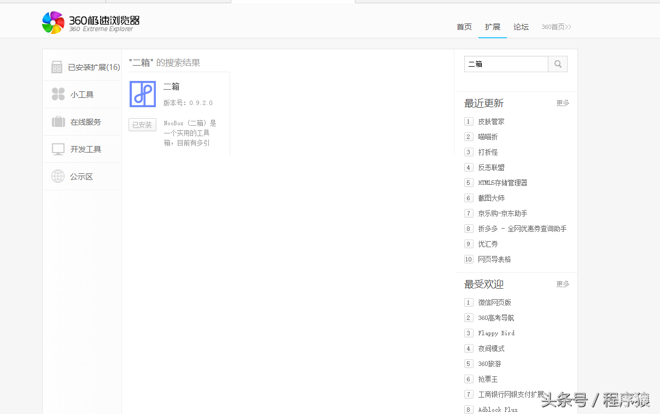Click the NooBox (二箱) description text

(190, 133)
